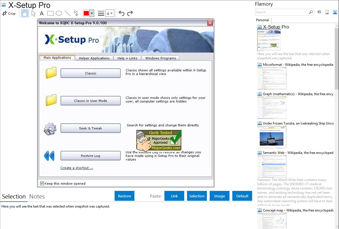Image resolution: width=339 pixels, height=229 pixels.
Task: Click folder icon beside Classic in User Mode
Action: (51, 100)
